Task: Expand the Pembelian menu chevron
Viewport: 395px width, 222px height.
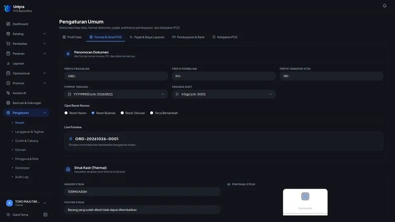Action: pos(44,44)
